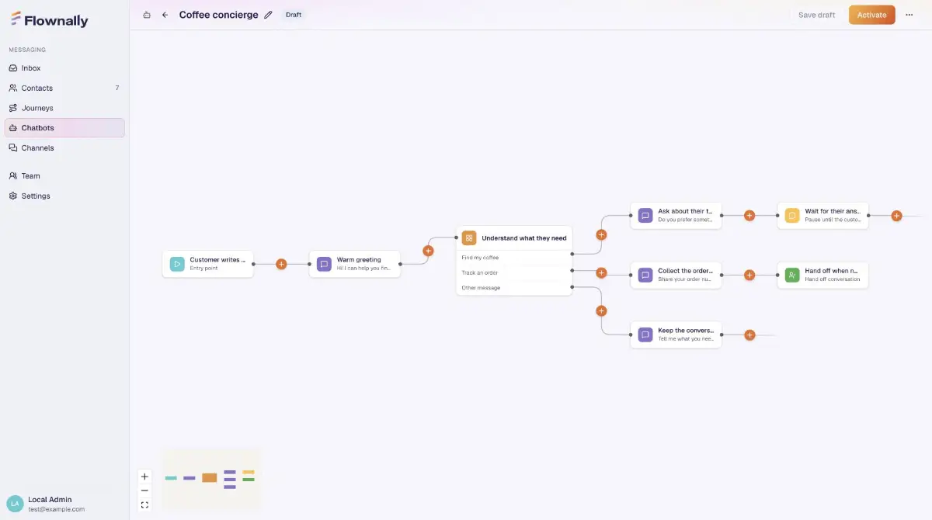
Task: Open the Channels section
Action: [64, 147]
